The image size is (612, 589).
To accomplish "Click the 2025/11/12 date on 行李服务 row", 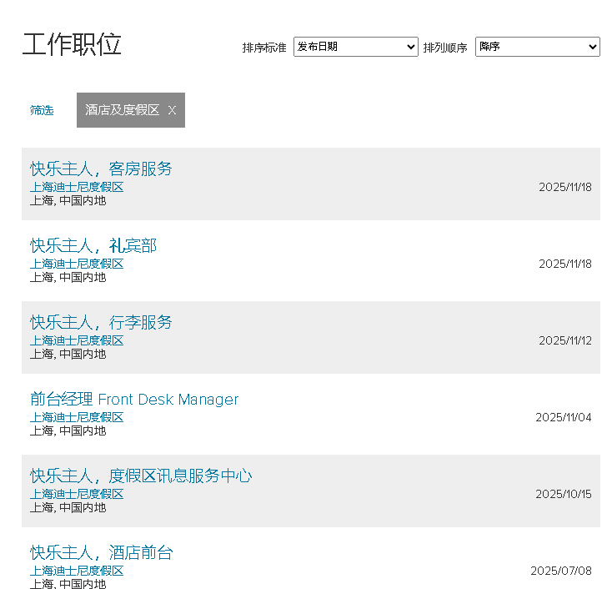I will 564,340.
